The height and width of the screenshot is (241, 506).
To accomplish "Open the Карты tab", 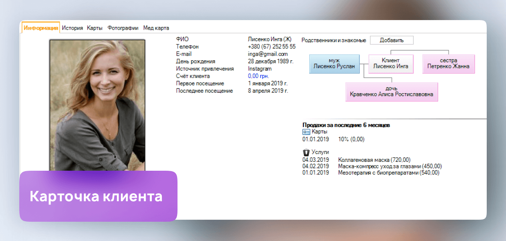I will [95, 28].
